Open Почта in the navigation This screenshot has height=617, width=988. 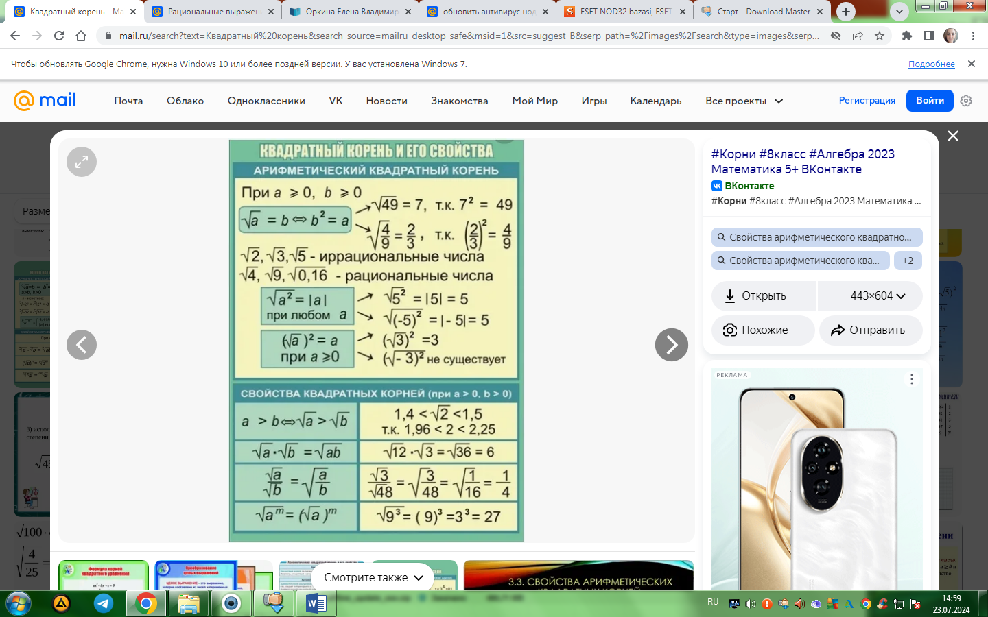[128, 101]
